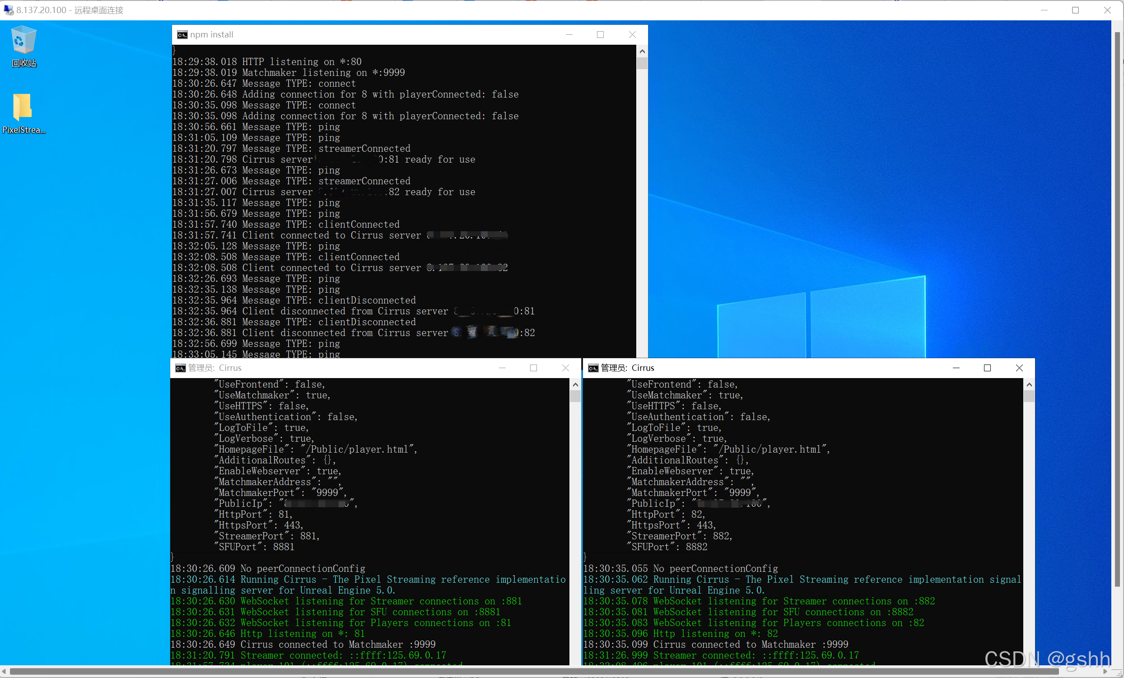Viewport: 1124px width, 678px height.
Task: Minimize the Remote Desktop connection window
Action: tap(1044, 10)
